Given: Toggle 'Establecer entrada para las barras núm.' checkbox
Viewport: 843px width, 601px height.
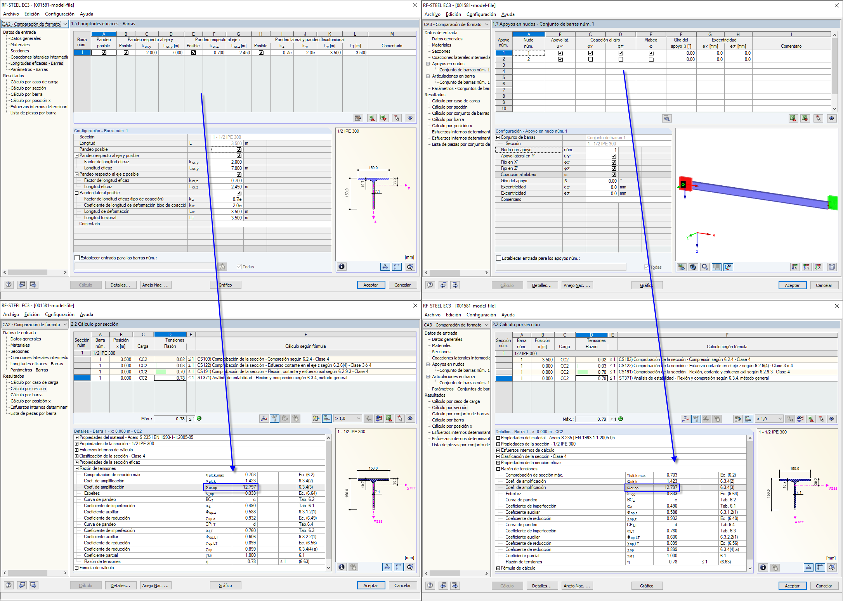Looking at the screenshot, I should pyautogui.click(x=77, y=258).
